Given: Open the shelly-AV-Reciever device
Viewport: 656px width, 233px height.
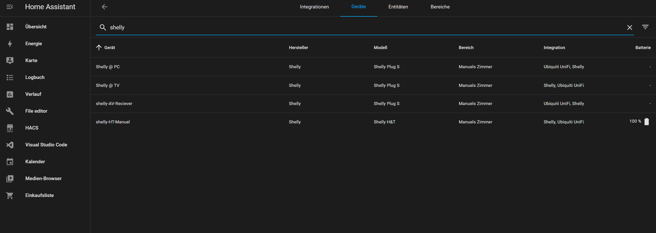Looking at the screenshot, I should [373, 103].
